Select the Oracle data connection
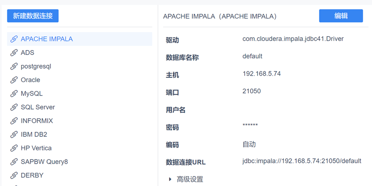 click(30, 80)
